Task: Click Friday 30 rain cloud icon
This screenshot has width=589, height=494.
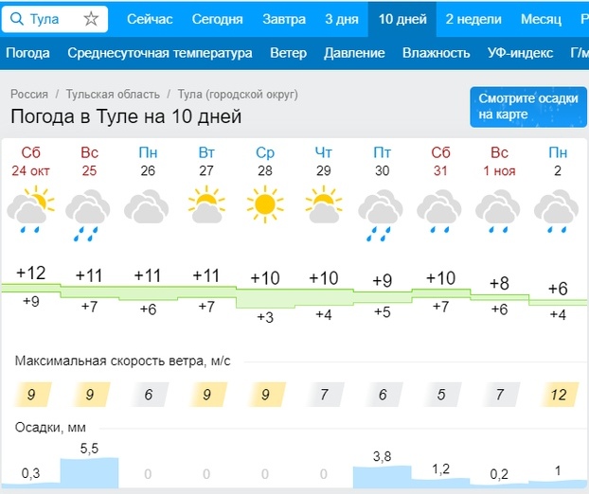Action: coord(382,212)
